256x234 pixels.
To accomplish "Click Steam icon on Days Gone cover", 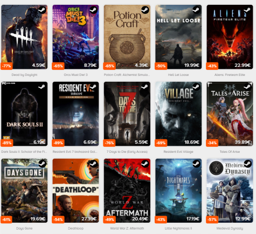I will 42,164.
